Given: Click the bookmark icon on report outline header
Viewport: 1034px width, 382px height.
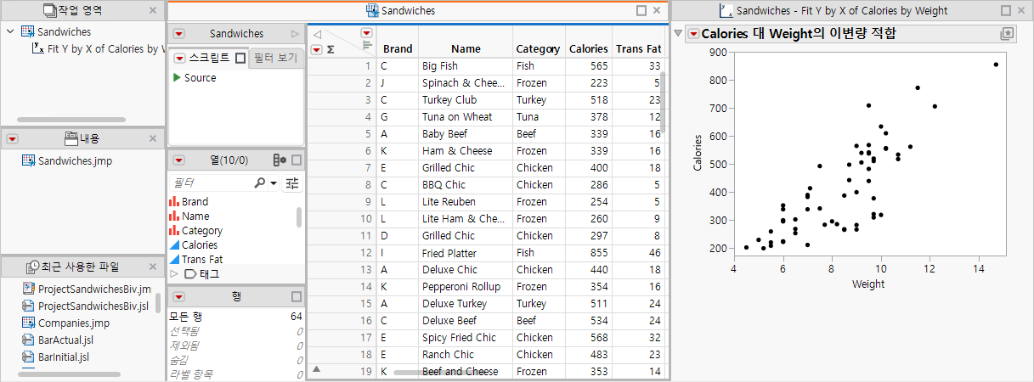Looking at the screenshot, I should [1007, 34].
